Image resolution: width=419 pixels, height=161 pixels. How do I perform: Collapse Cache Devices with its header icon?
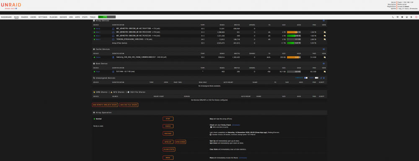(x=323, y=49)
